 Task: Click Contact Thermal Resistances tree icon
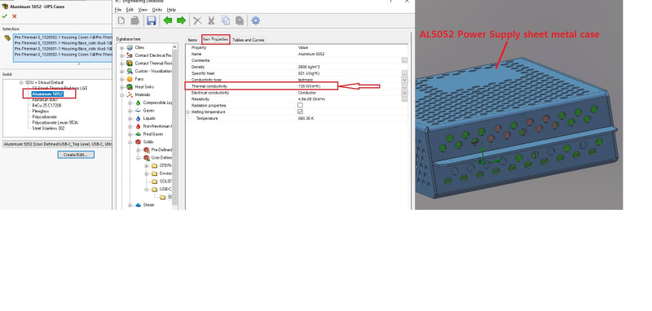130,64
